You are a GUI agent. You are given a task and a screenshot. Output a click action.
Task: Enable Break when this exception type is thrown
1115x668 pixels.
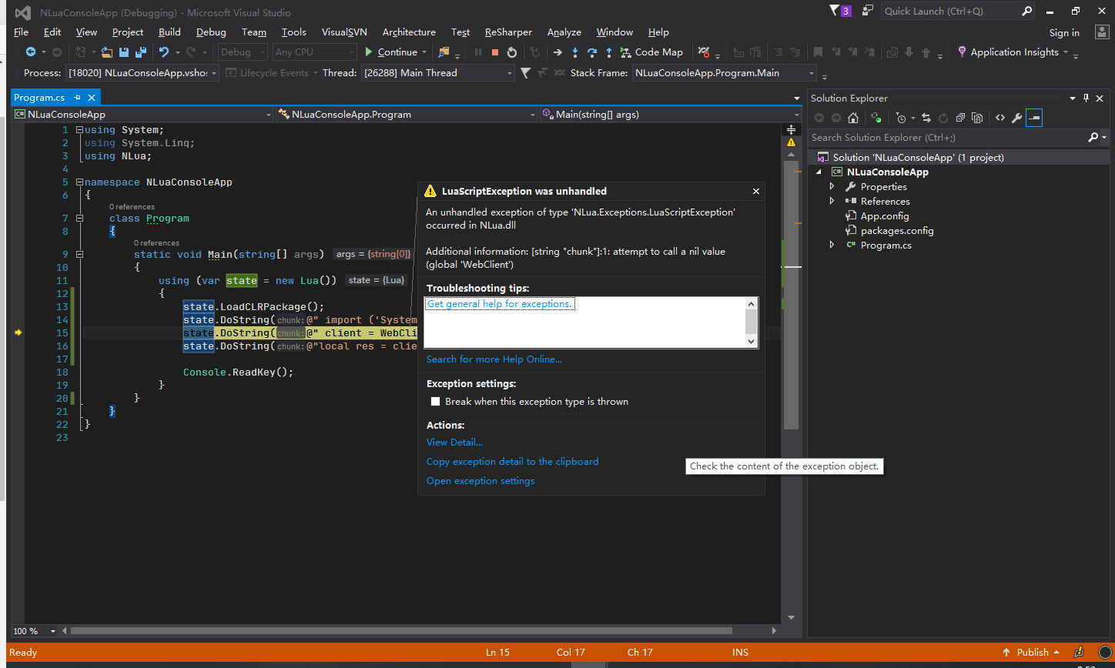[x=436, y=402]
